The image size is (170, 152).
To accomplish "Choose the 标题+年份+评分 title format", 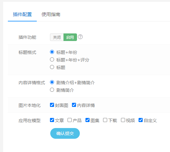I will click(52, 60).
